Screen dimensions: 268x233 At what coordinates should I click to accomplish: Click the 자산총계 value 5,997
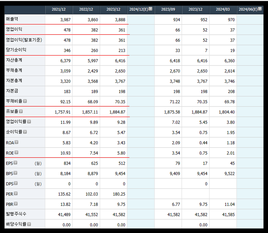92,61
